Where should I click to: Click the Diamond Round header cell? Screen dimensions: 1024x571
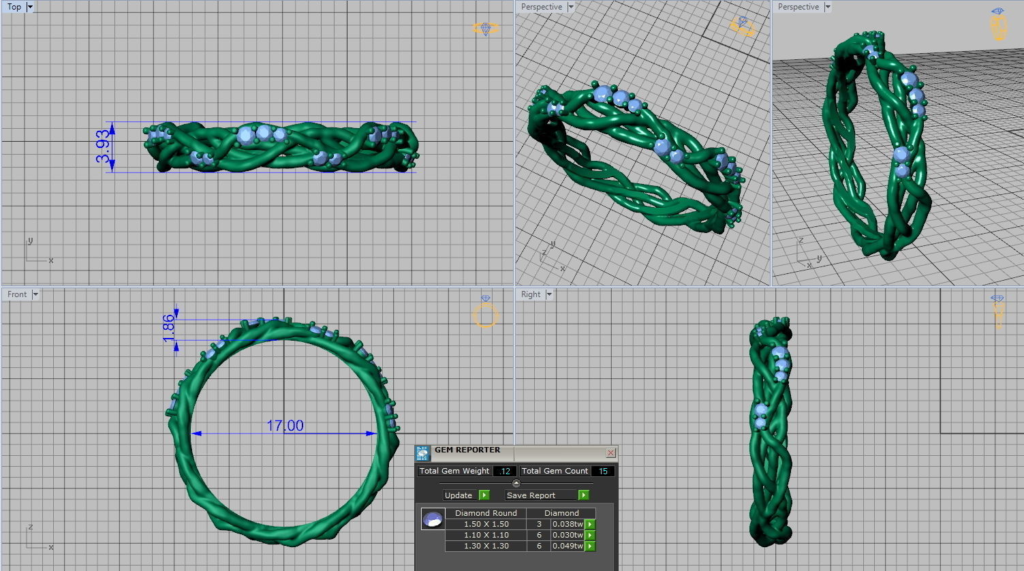click(486, 513)
